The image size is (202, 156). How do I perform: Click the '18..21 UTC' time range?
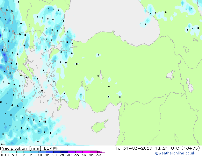click(x=167, y=148)
